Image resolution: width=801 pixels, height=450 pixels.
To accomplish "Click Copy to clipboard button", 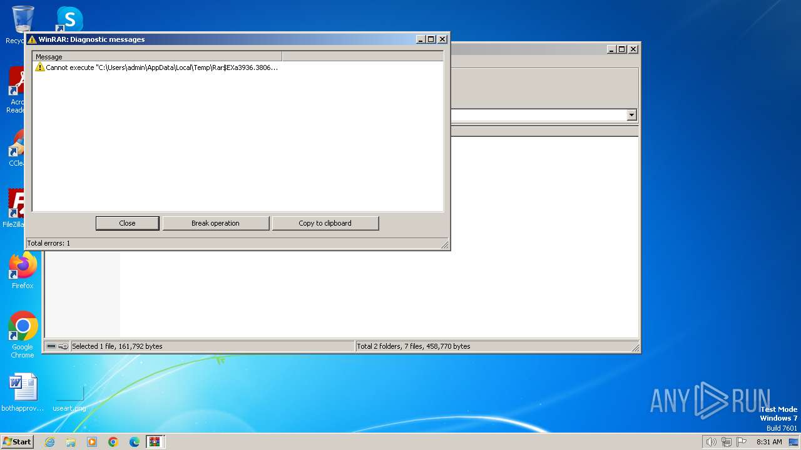I will (325, 223).
